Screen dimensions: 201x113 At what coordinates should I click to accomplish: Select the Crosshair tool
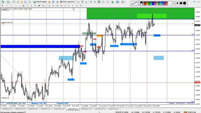pyautogui.click(x=7, y=6)
